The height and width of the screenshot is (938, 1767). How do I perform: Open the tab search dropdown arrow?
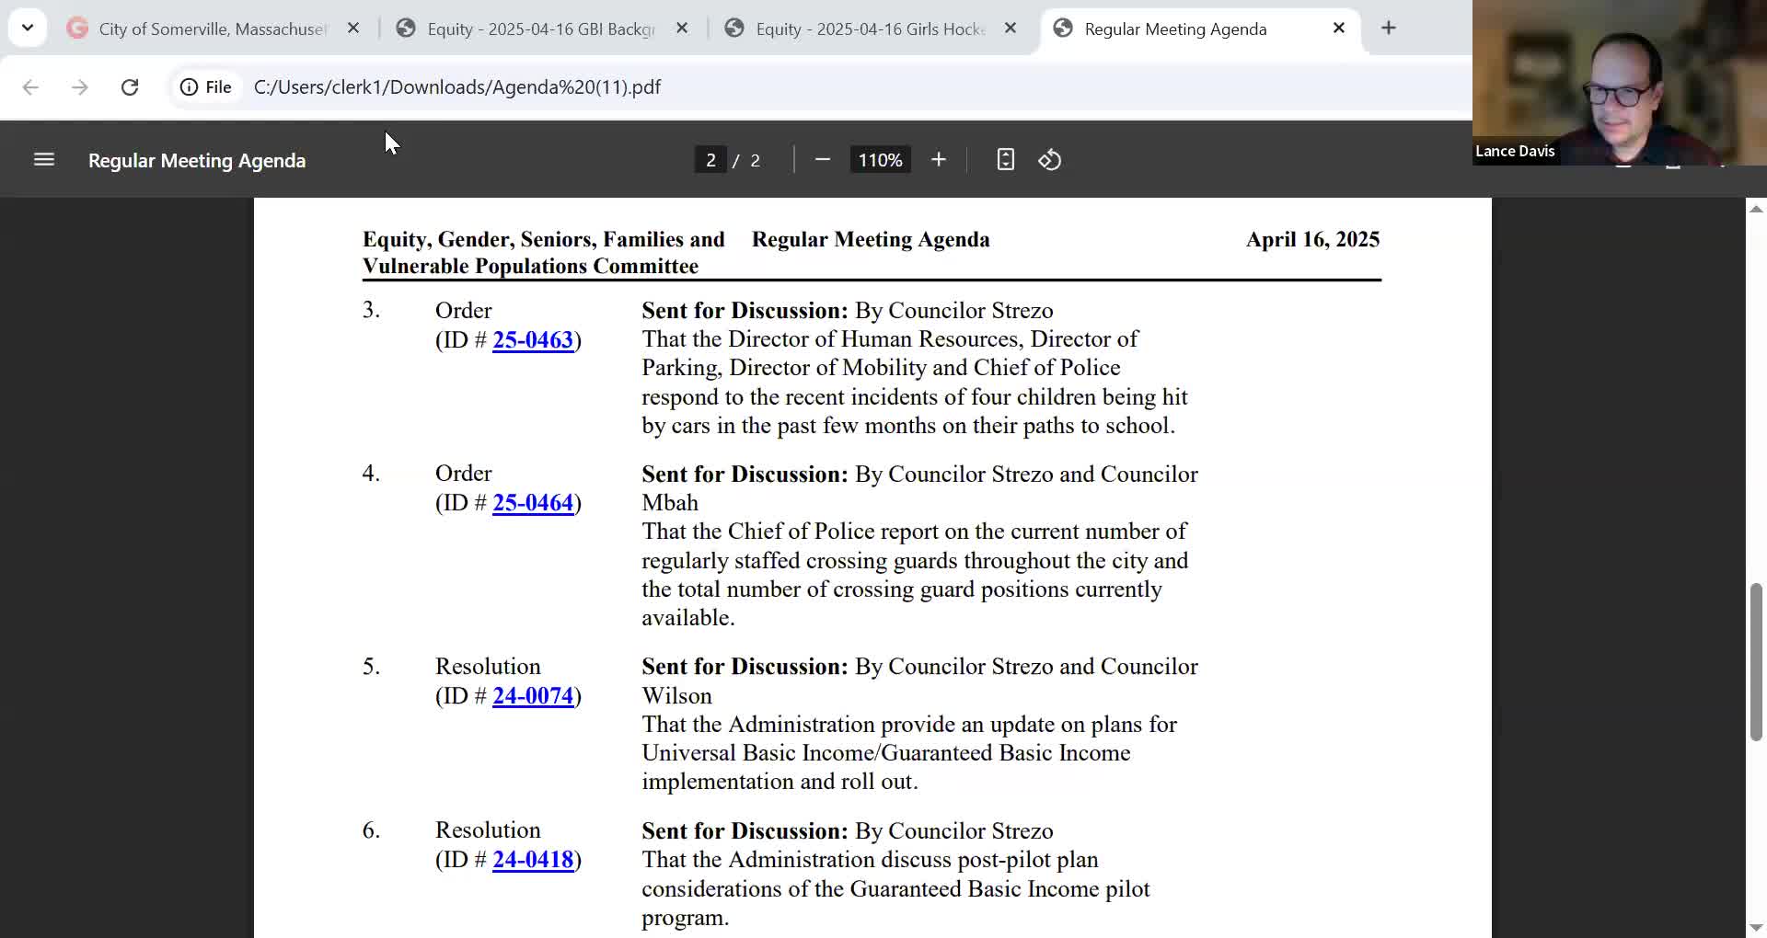click(x=28, y=28)
